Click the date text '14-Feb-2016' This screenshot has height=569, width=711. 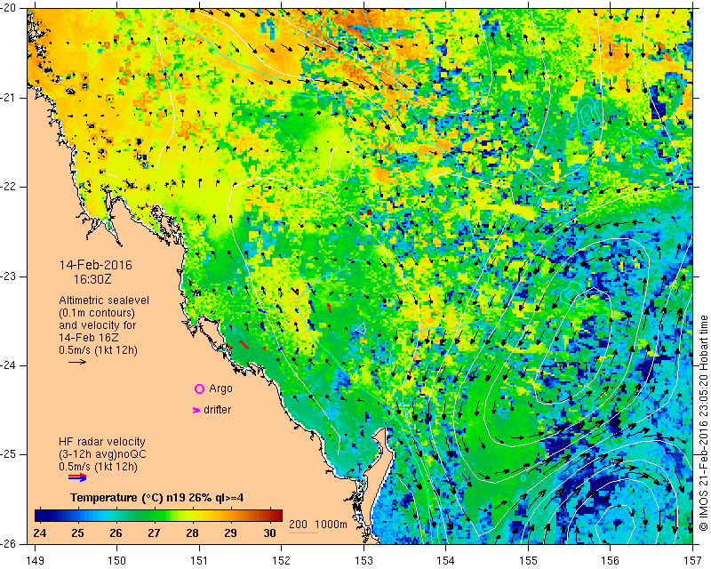point(96,265)
